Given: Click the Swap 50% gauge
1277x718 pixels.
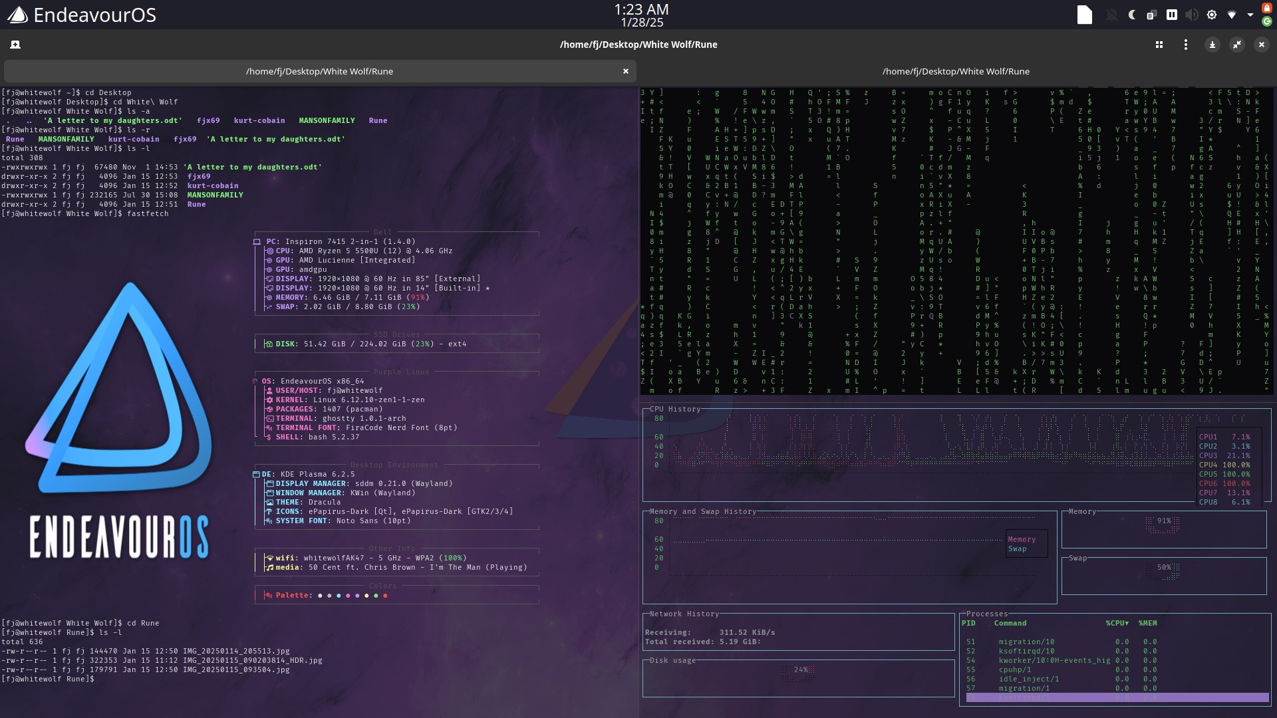Looking at the screenshot, I should click(1163, 571).
